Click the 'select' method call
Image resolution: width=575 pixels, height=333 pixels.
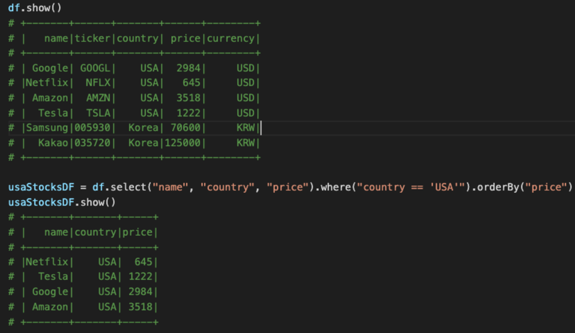pos(128,187)
